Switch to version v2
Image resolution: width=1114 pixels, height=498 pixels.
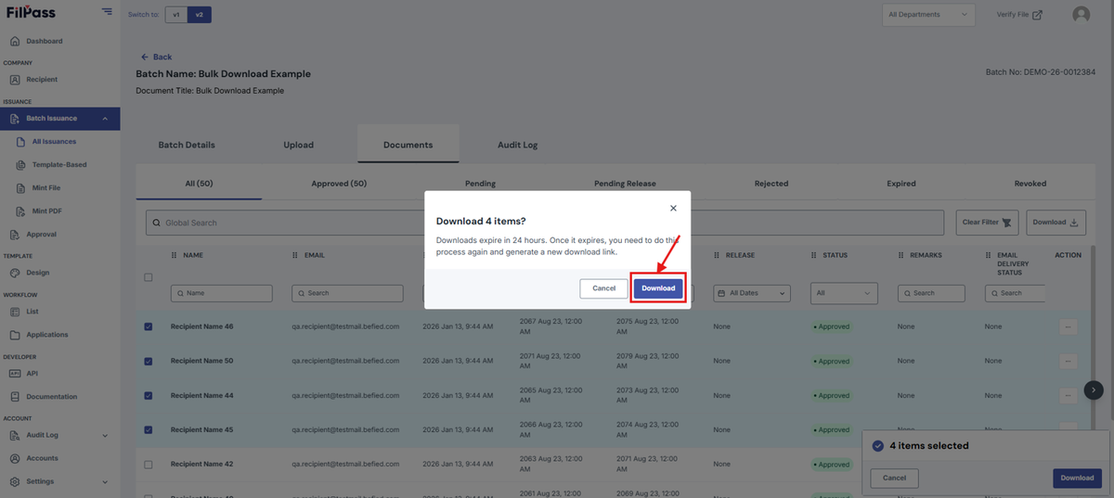coord(199,15)
